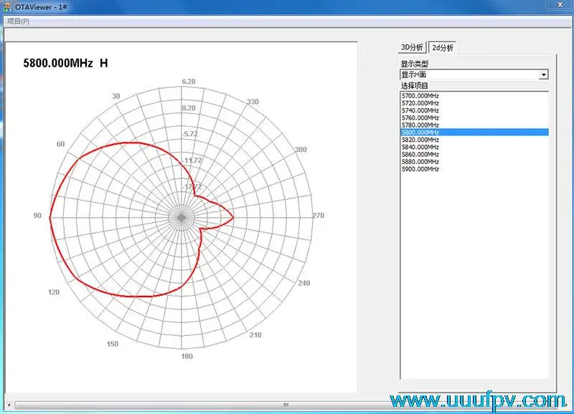
Task: Click the OTAViewer app icon in title bar
Action: click(7, 6)
